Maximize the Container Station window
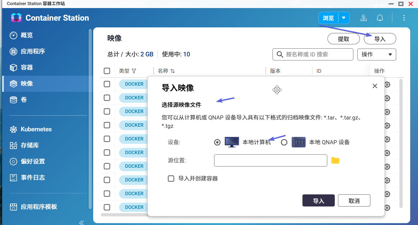 pyautogui.click(x=401, y=4)
